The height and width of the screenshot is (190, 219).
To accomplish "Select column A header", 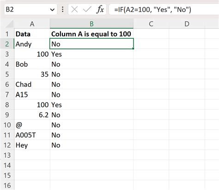I will point(32,24).
